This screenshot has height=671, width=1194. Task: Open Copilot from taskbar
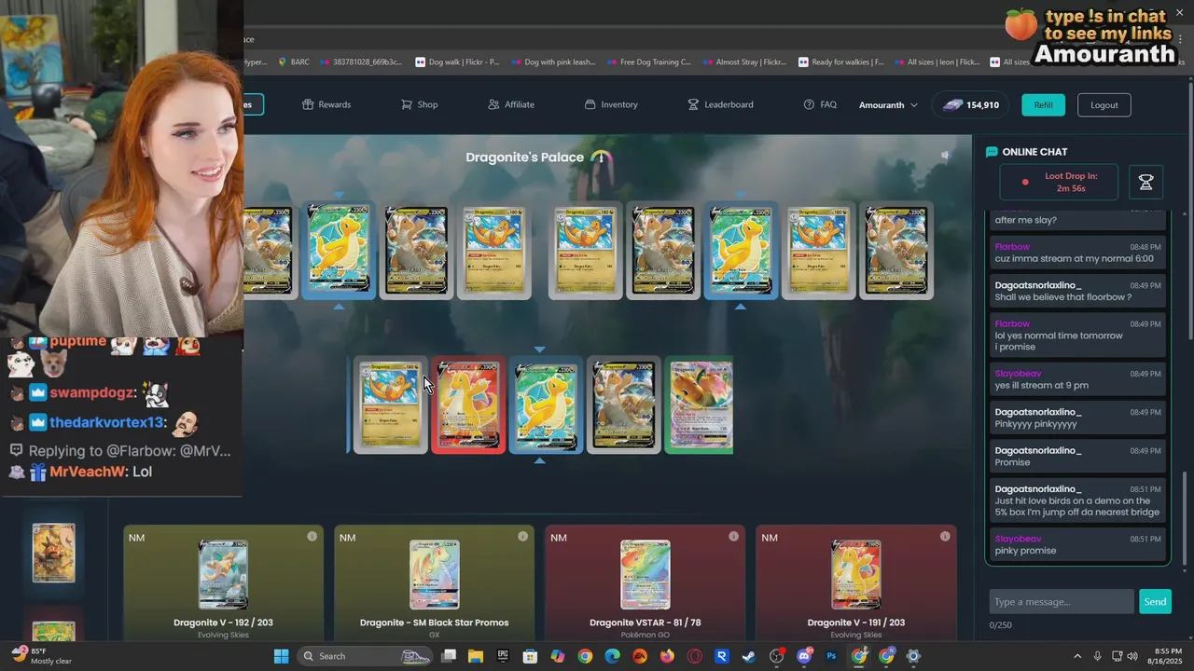tap(558, 656)
